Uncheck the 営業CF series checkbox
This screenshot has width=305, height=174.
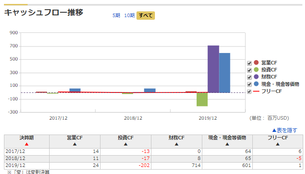(249, 63)
